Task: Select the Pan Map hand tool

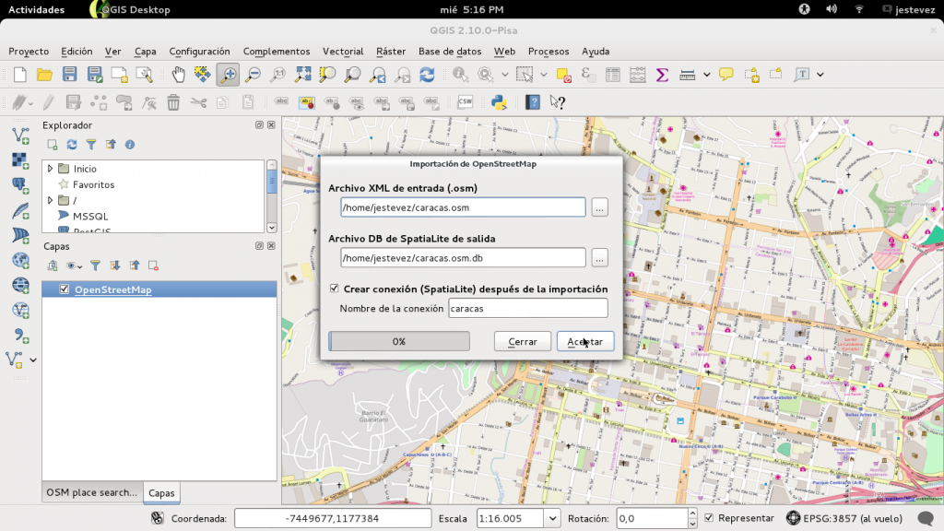Action: (x=178, y=75)
